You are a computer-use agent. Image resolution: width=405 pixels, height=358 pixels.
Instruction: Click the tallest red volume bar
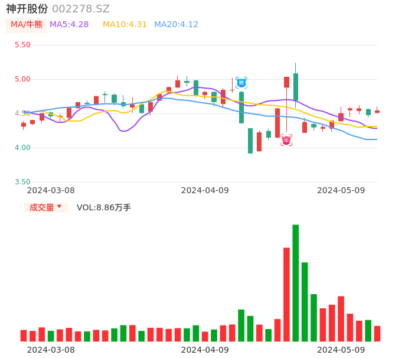coord(286,294)
